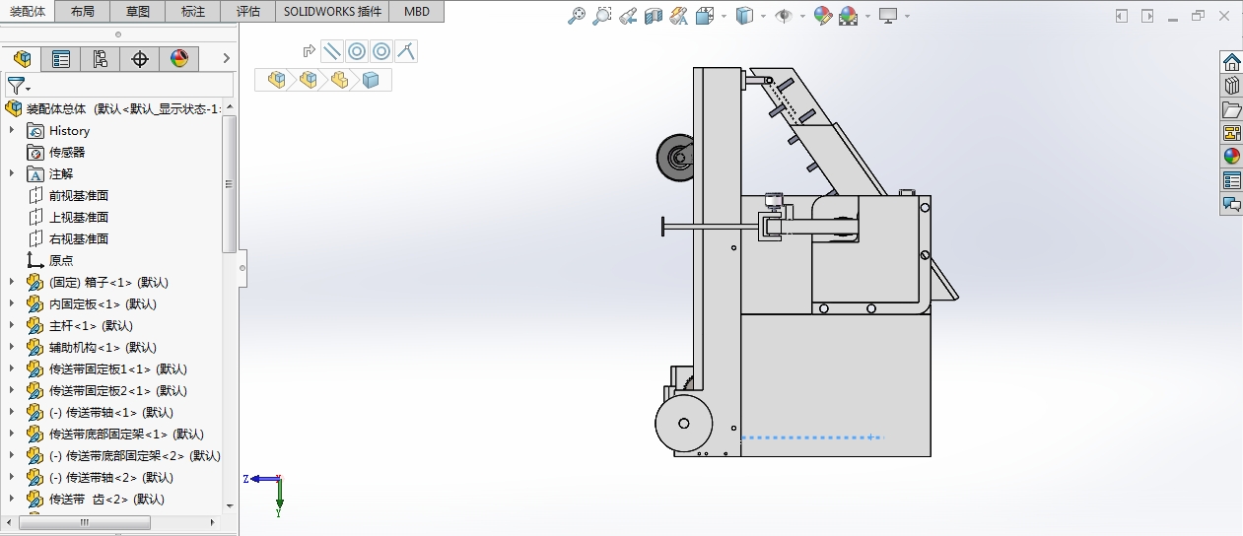The image size is (1243, 536).
Task: Expand the 内固定板<1> component
Action: pos(12,303)
